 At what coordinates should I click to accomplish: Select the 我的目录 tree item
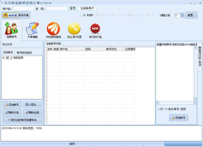pos(18,58)
